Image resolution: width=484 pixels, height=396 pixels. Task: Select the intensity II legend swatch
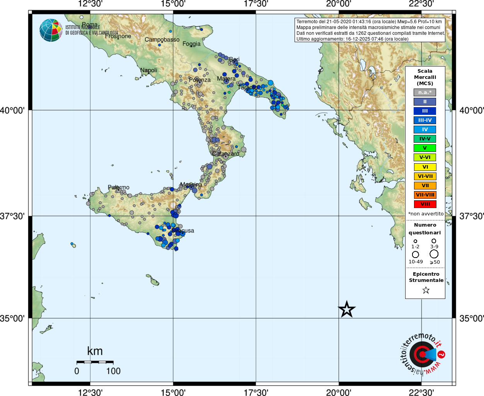(425, 102)
